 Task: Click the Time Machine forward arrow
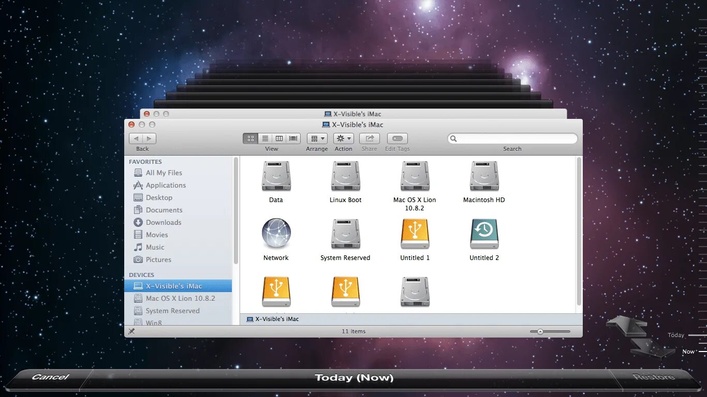pyautogui.click(x=652, y=348)
